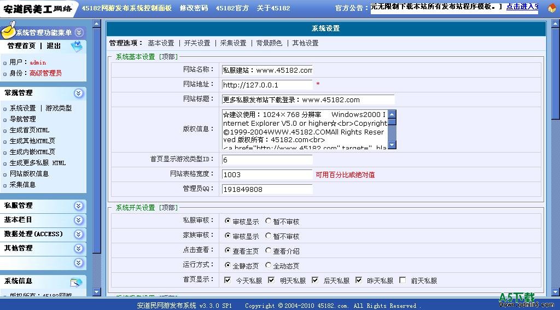
Task: Enable the 前天私服 checkbox
Action: click(x=402, y=280)
